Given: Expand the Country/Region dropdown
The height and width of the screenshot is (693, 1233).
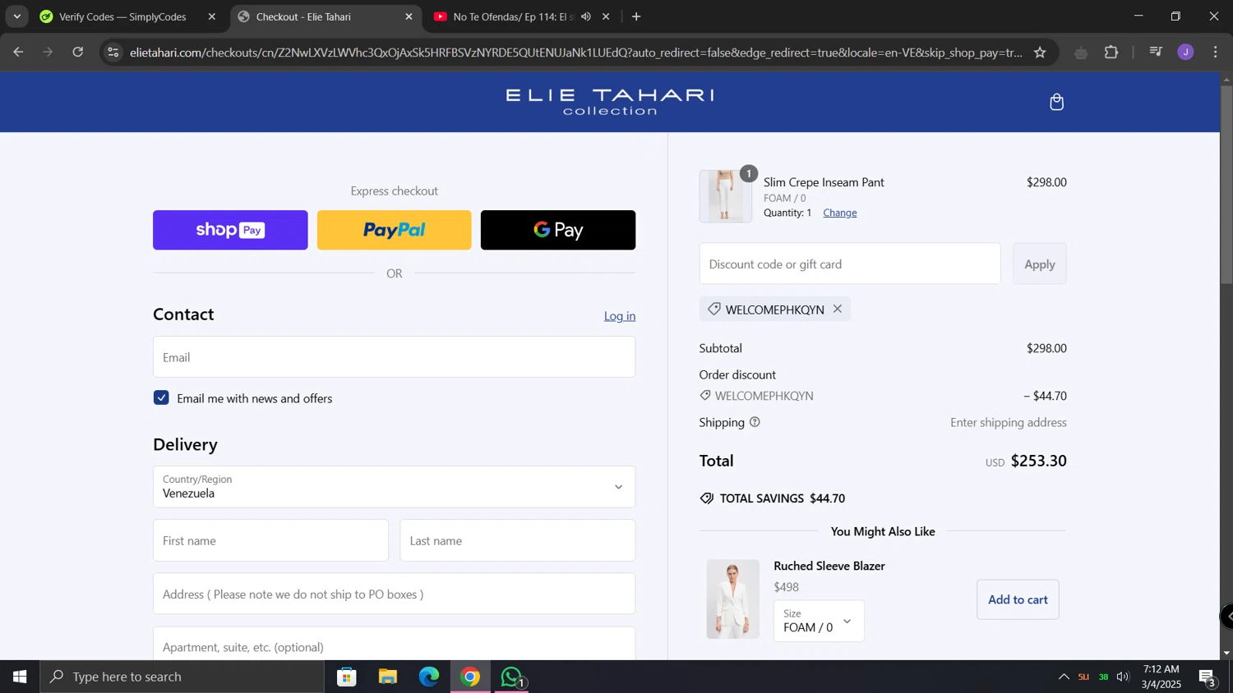Looking at the screenshot, I should 394,487.
